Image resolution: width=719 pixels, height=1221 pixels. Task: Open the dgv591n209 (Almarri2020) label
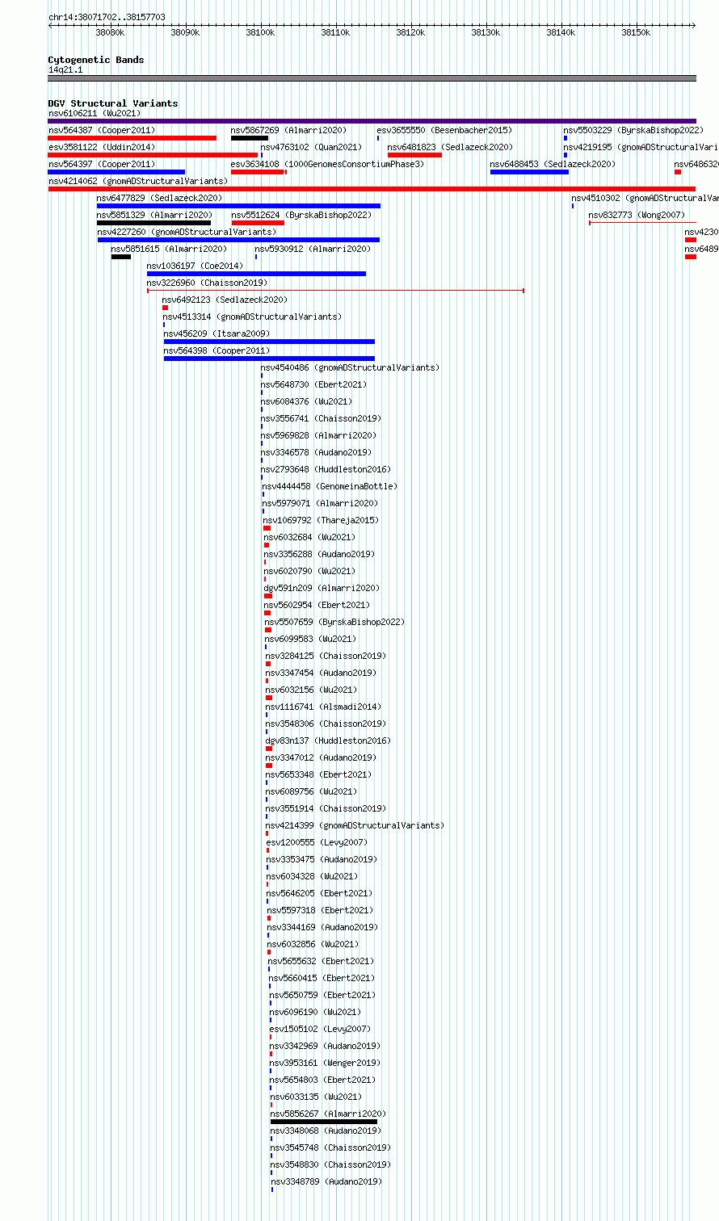pos(322,588)
